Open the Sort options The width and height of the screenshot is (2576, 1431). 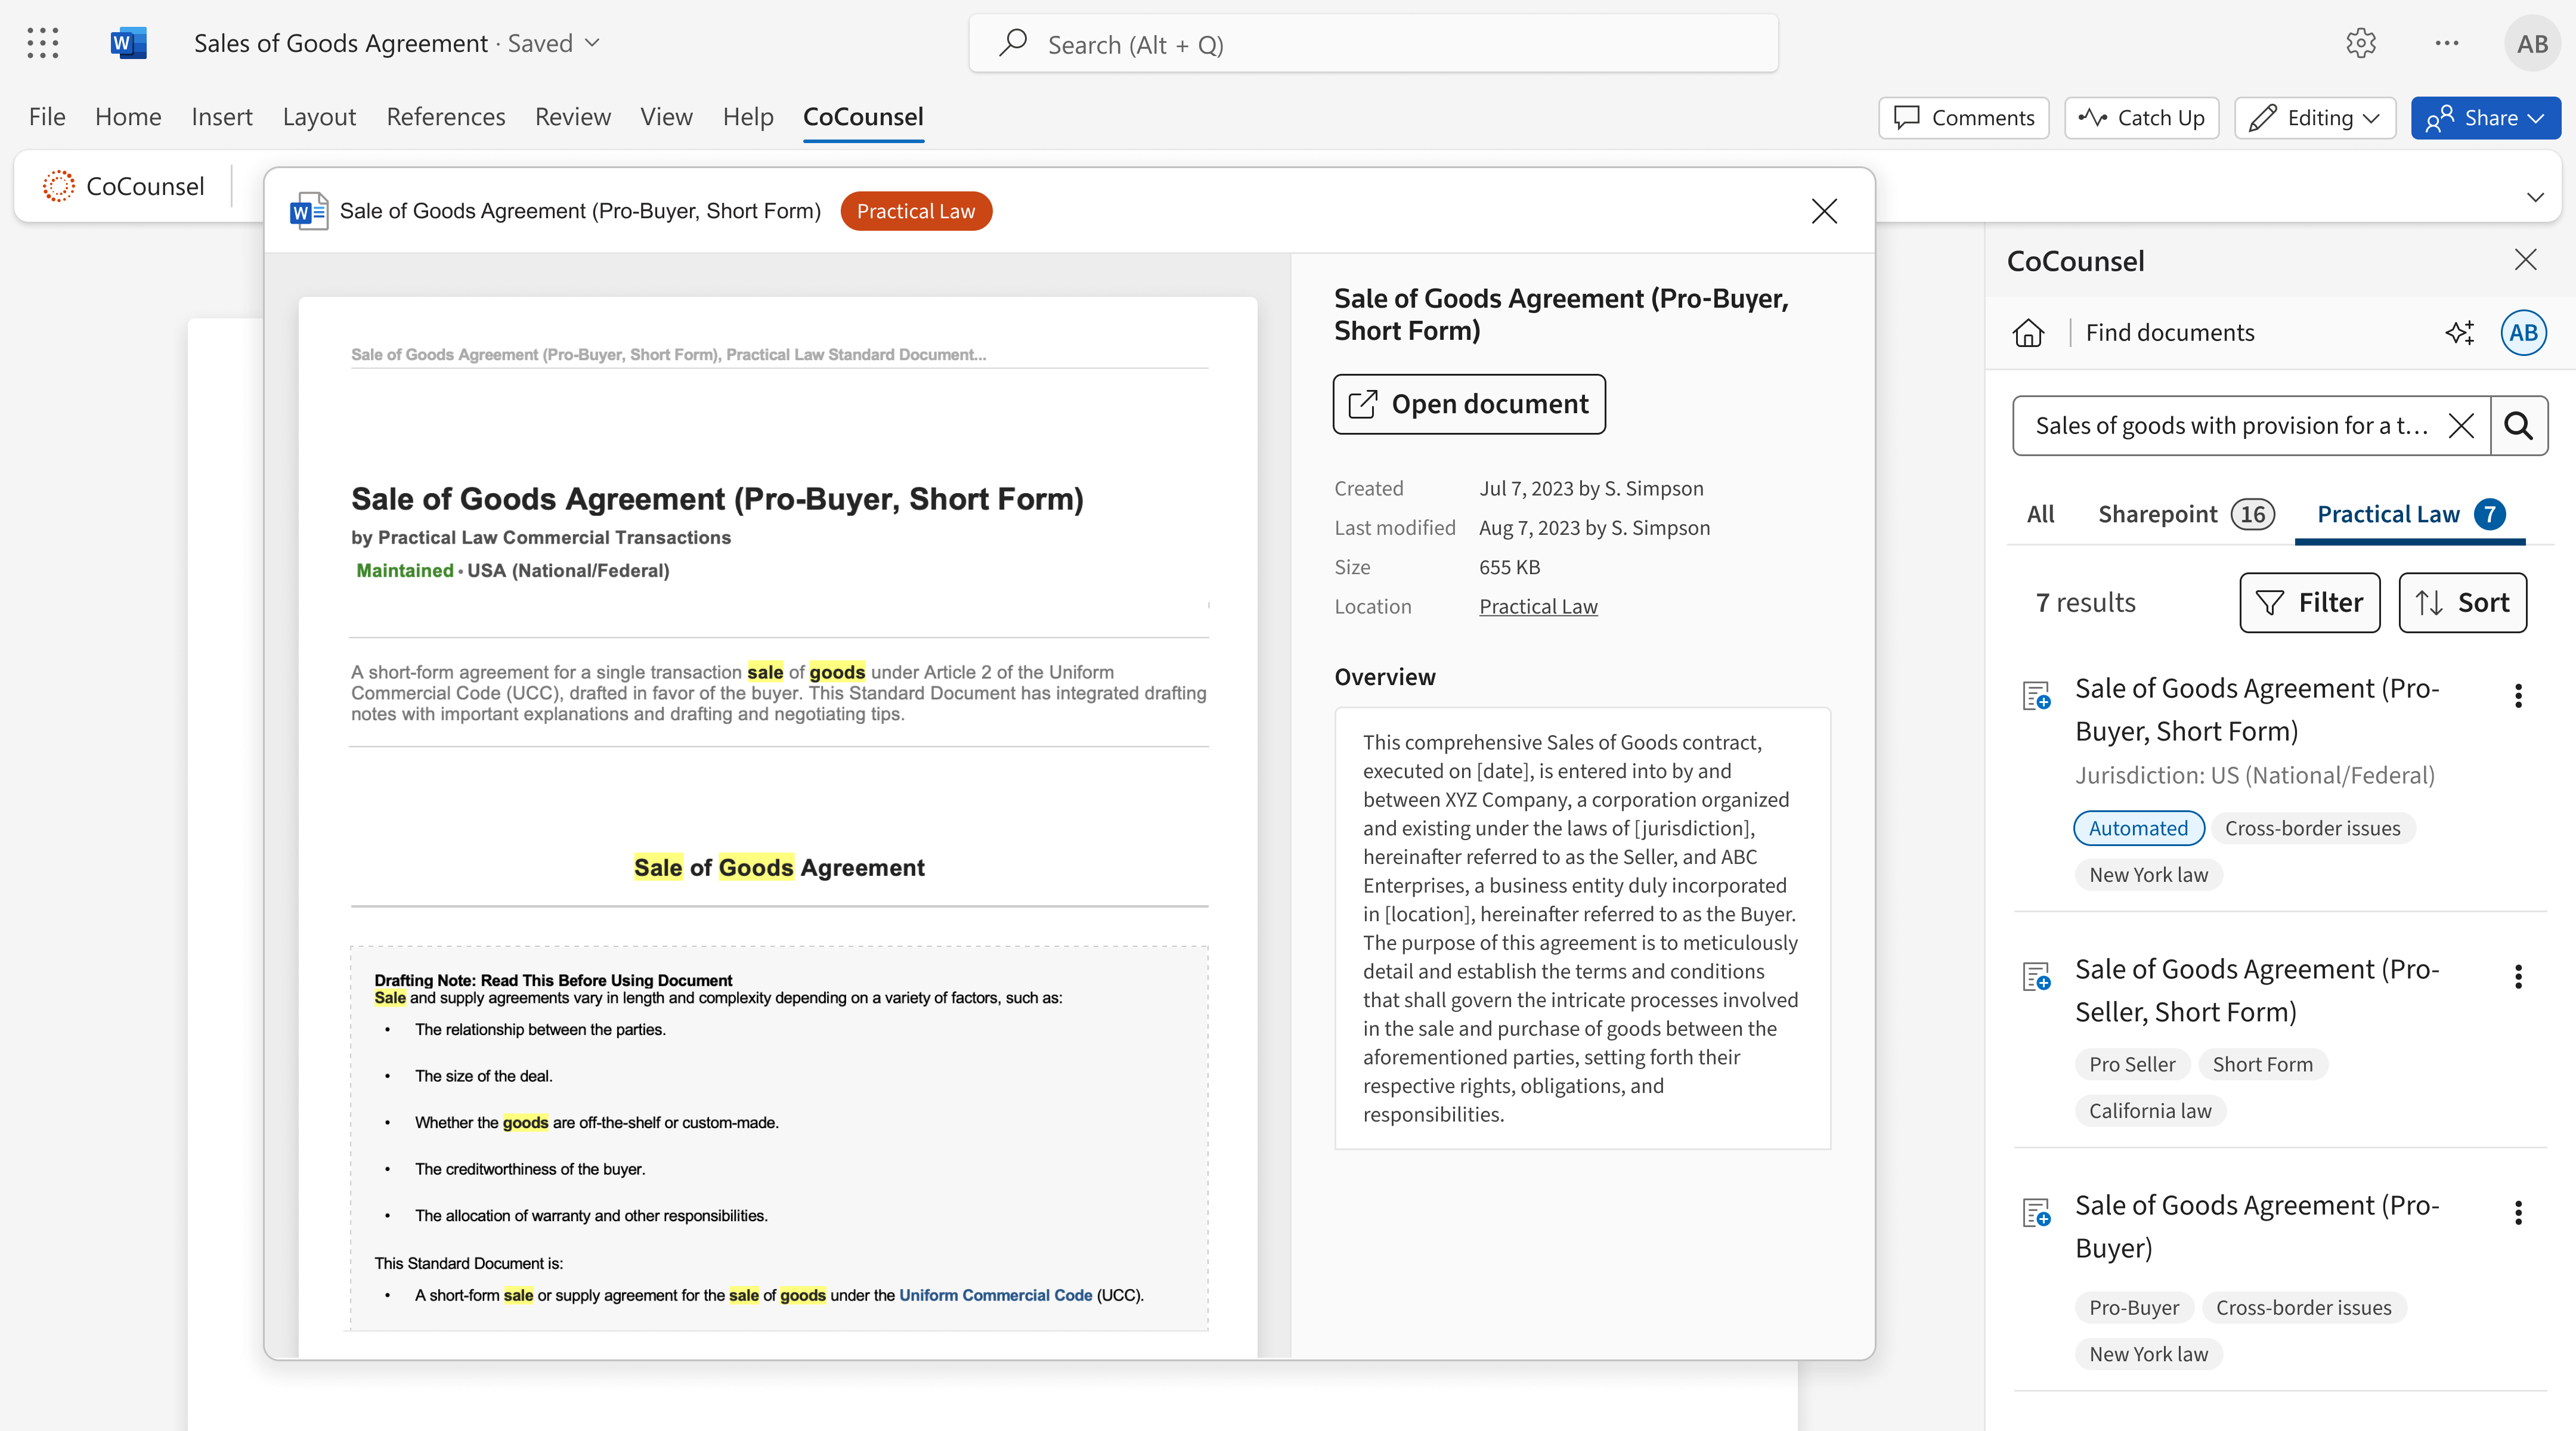tap(2462, 603)
